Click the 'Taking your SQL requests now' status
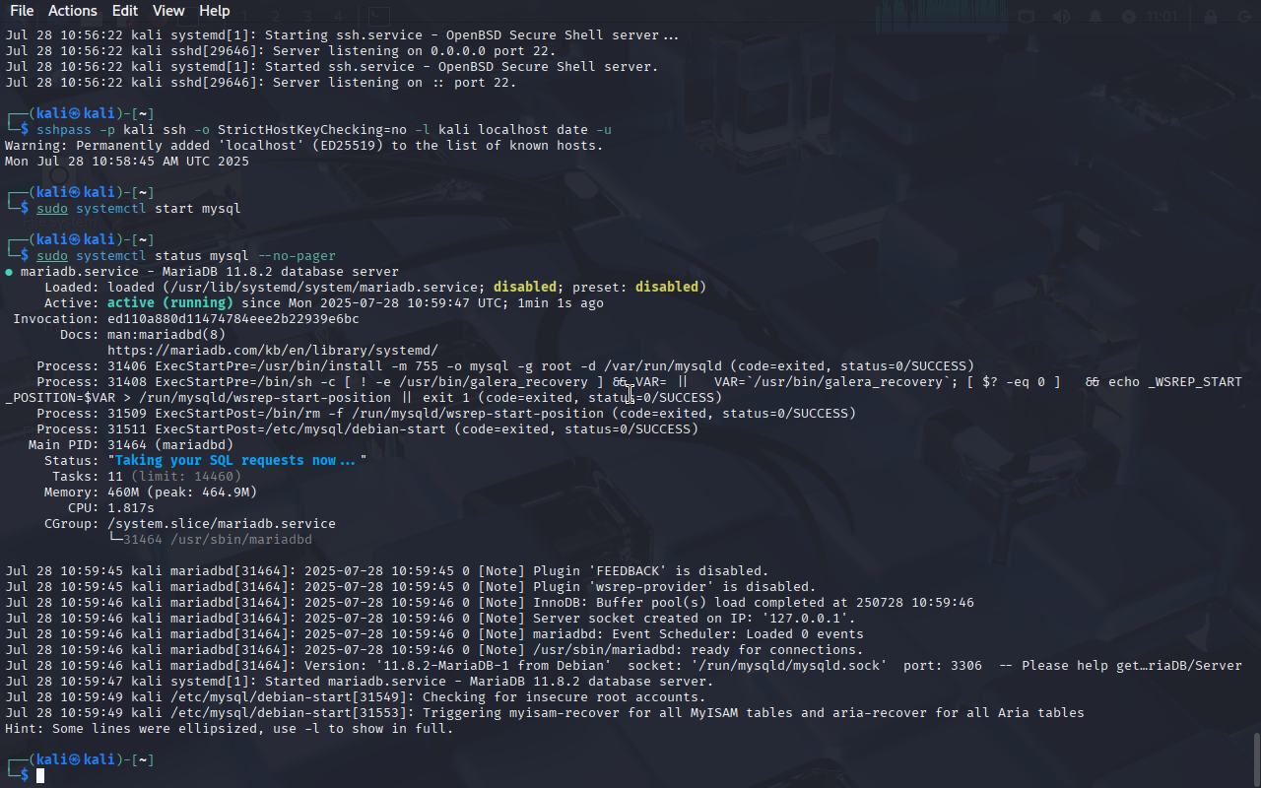 [x=237, y=461]
